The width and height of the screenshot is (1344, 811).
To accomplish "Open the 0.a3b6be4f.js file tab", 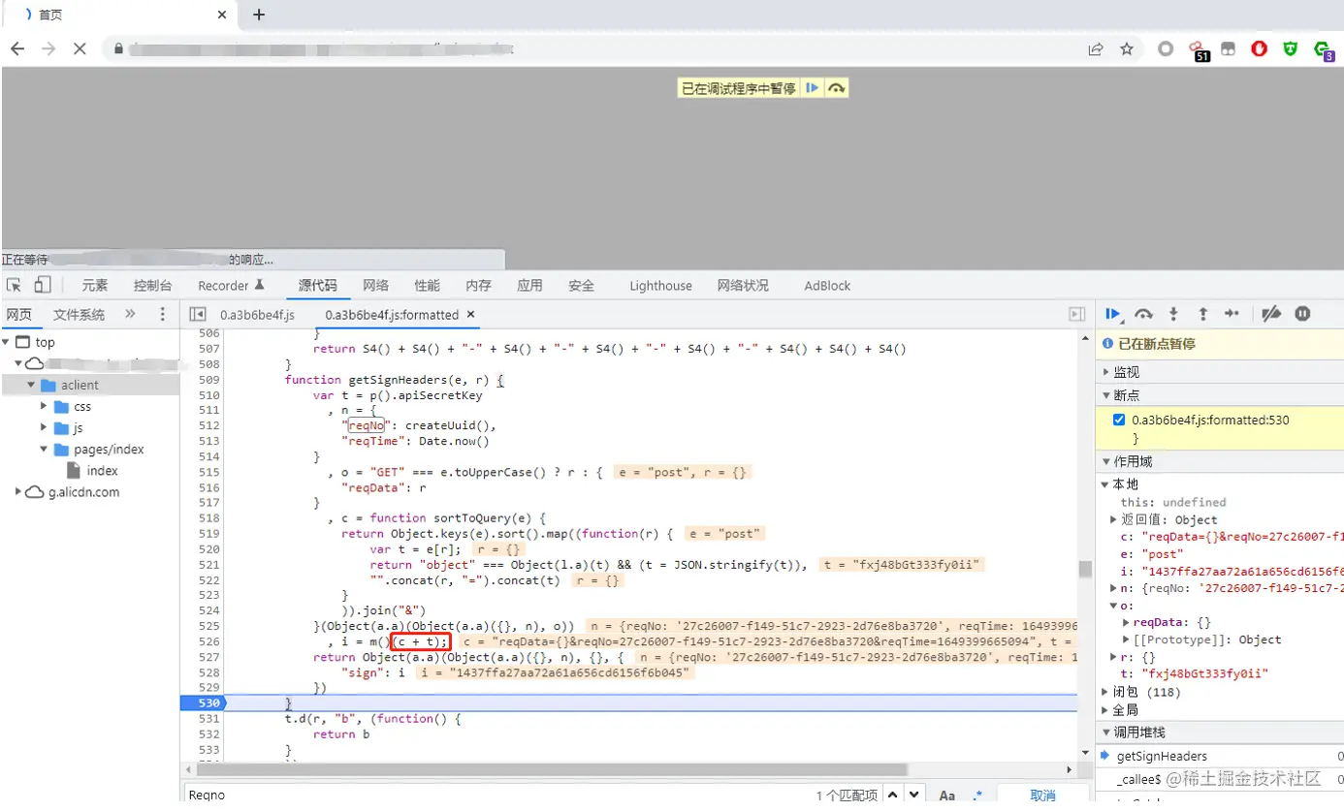I will pos(257,314).
